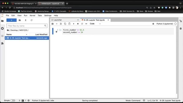Open the File menu
The width and height of the screenshot is (183, 103).
point(7,15)
